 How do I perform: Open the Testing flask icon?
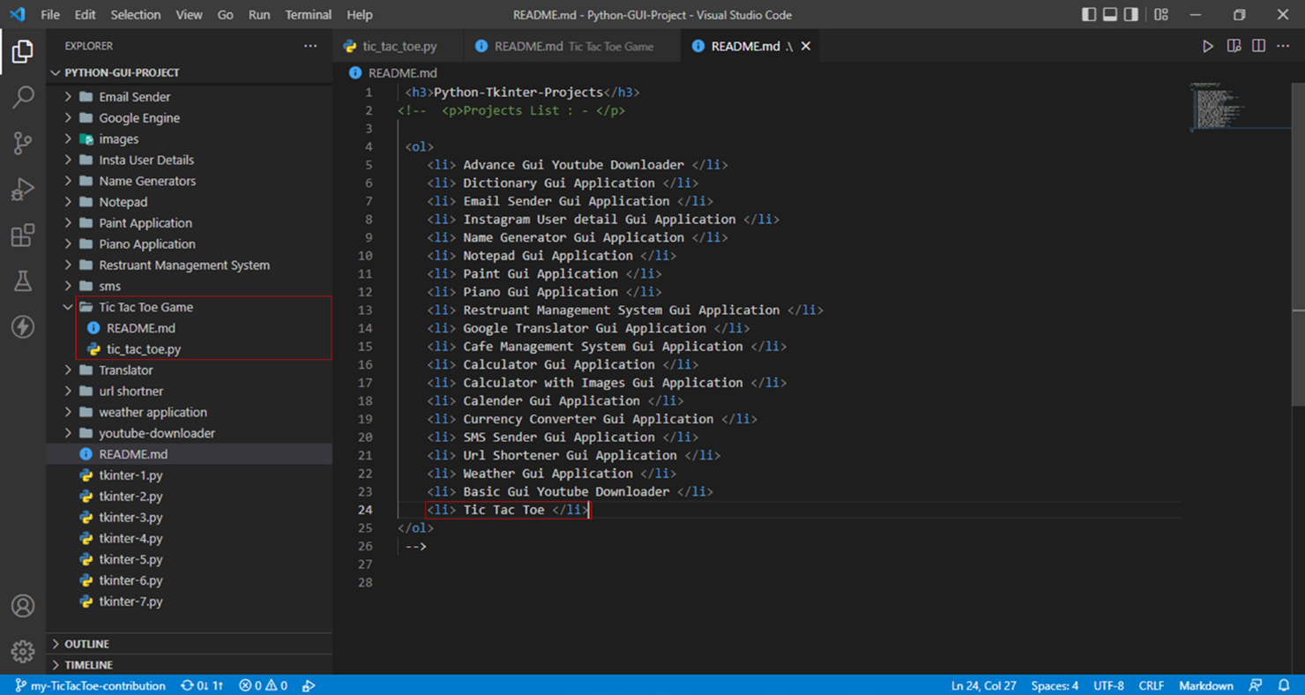pos(23,280)
